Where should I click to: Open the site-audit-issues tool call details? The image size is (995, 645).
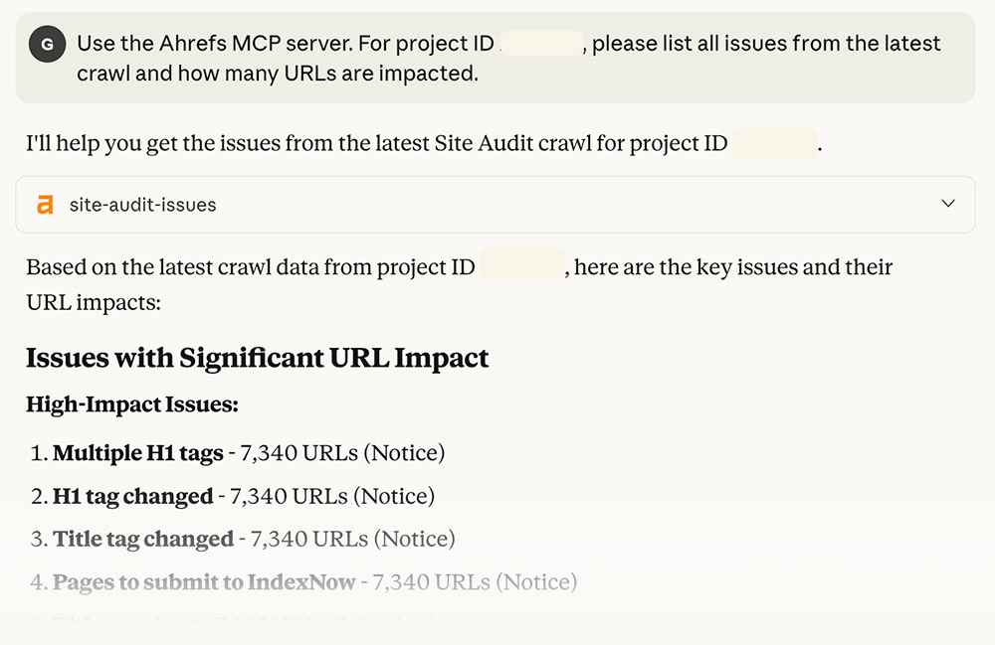tap(497, 204)
